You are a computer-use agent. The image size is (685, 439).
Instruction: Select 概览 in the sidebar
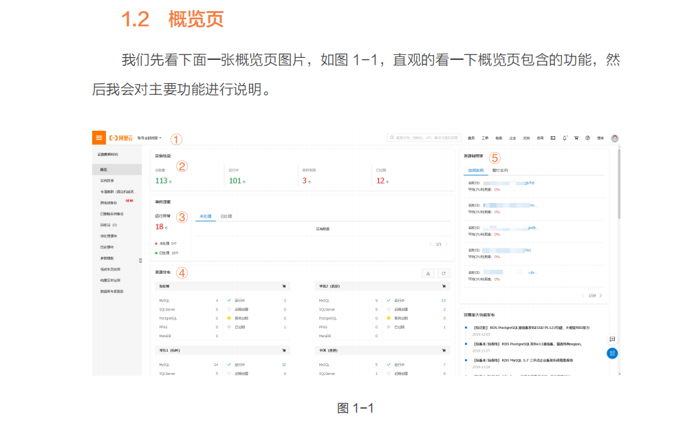coord(117,169)
